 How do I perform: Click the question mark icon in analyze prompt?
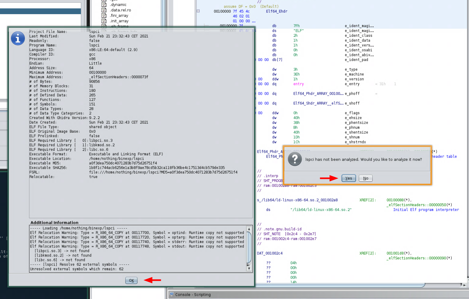click(x=295, y=159)
